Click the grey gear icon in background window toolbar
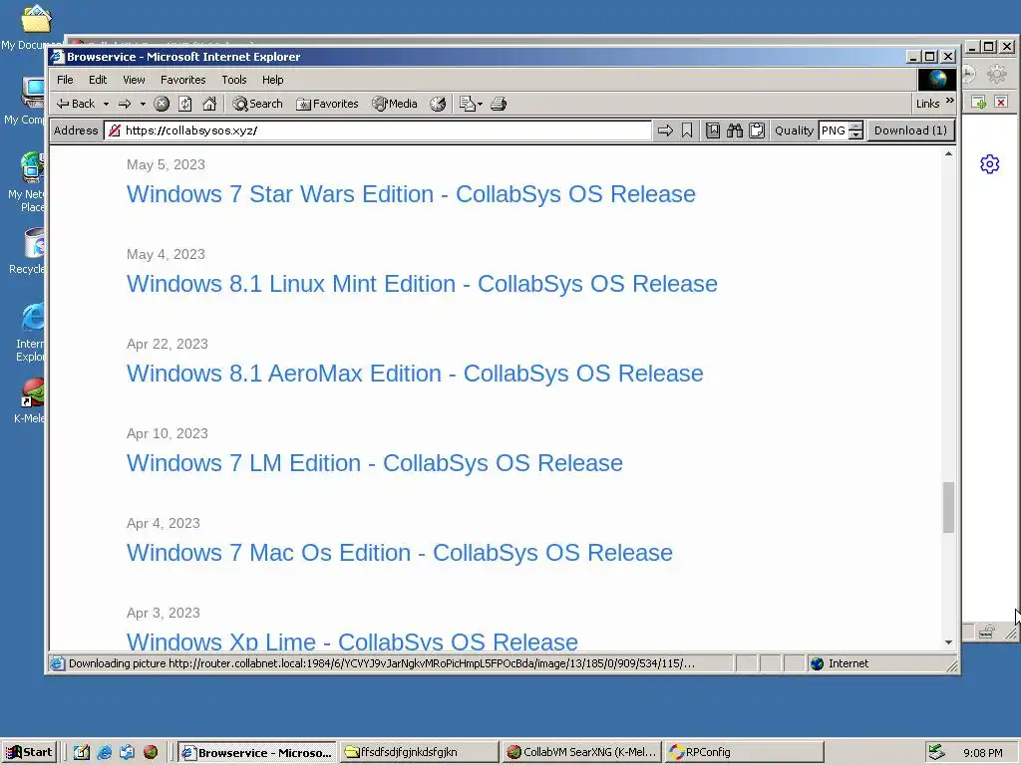Viewport: 1021px width, 765px height. click(x=997, y=74)
